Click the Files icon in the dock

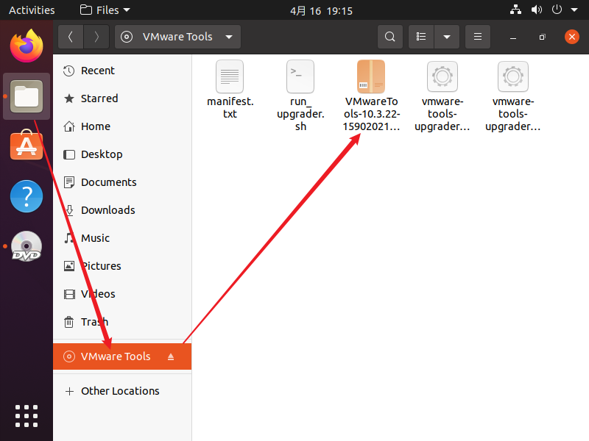point(27,96)
